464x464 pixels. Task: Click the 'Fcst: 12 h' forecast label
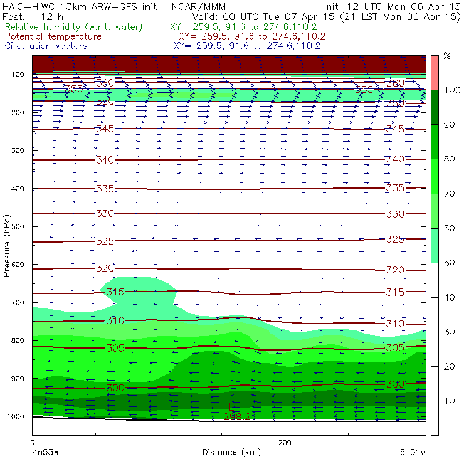click(x=33, y=16)
